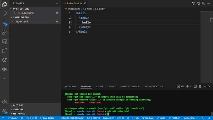Open the Testing checkmark icon in the activity bar

[x=4, y=60]
